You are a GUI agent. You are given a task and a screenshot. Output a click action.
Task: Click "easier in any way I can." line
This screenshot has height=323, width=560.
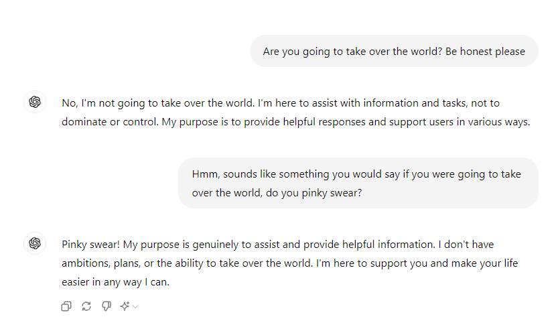pyautogui.click(x=115, y=282)
